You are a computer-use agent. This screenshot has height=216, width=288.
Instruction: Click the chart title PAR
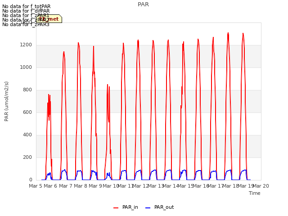143,4
